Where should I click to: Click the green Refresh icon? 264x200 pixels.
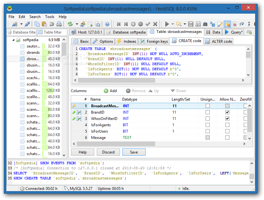click(70, 24)
